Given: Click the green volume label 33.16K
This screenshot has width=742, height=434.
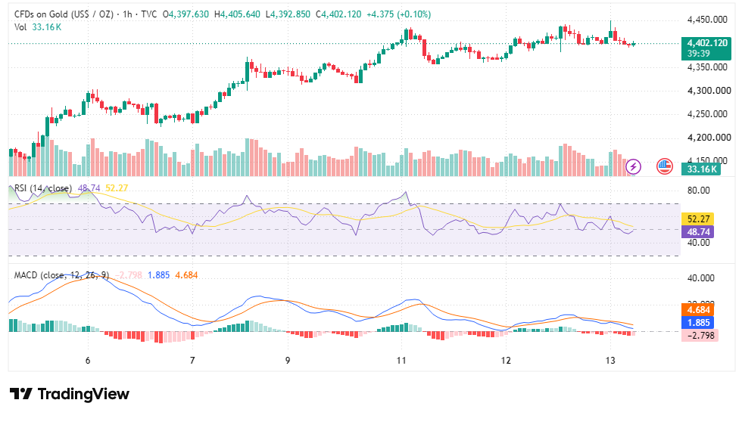Looking at the screenshot, I should 701,169.
